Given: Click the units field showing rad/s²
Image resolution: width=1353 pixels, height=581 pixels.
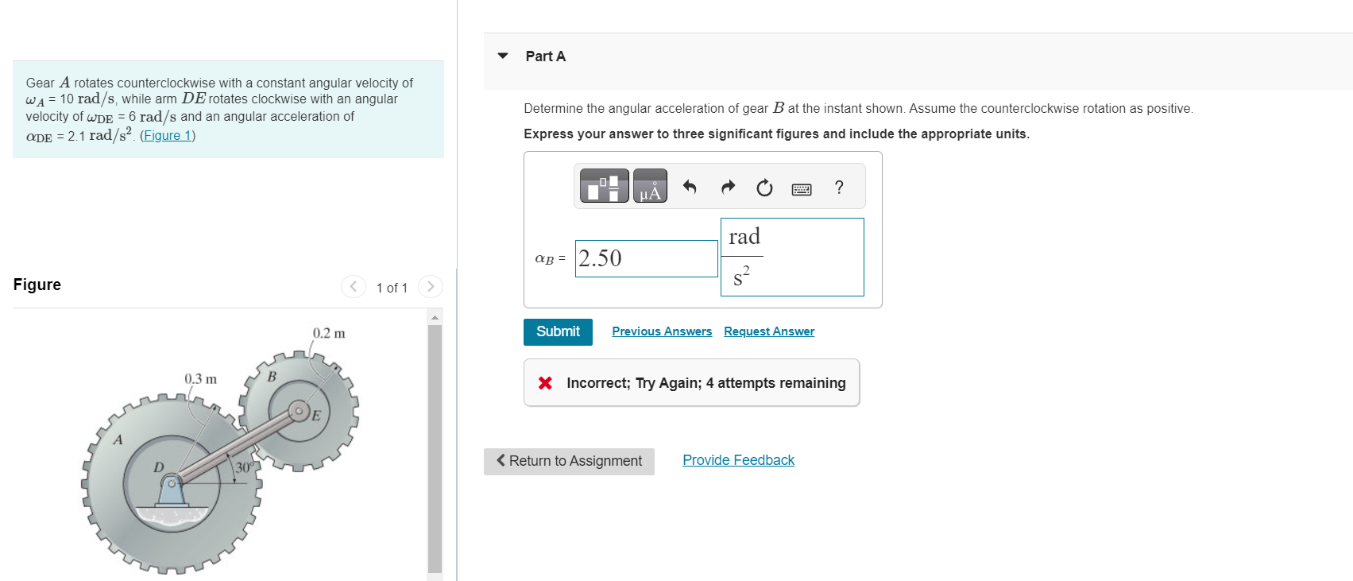Looking at the screenshot, I should (x=792, y=257).
